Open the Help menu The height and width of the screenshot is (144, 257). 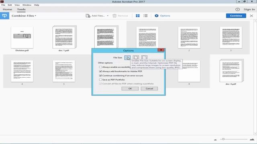[37, 5]
